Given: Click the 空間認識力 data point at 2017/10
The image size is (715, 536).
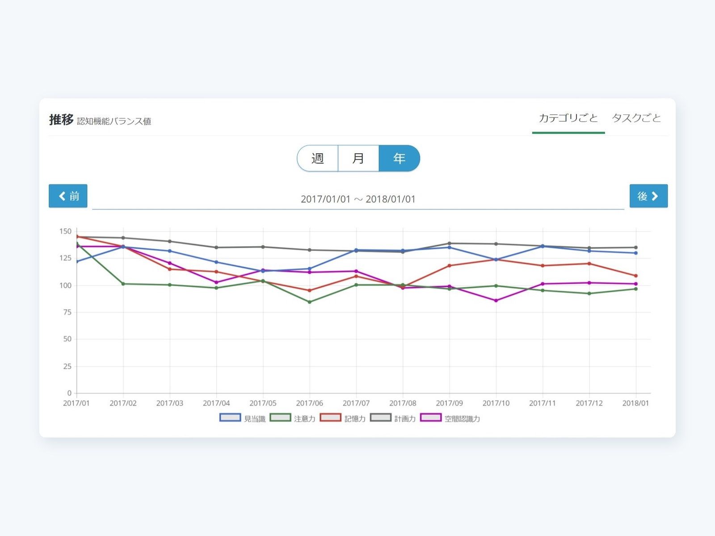Looking at the screenshot, I should point(496,301).
